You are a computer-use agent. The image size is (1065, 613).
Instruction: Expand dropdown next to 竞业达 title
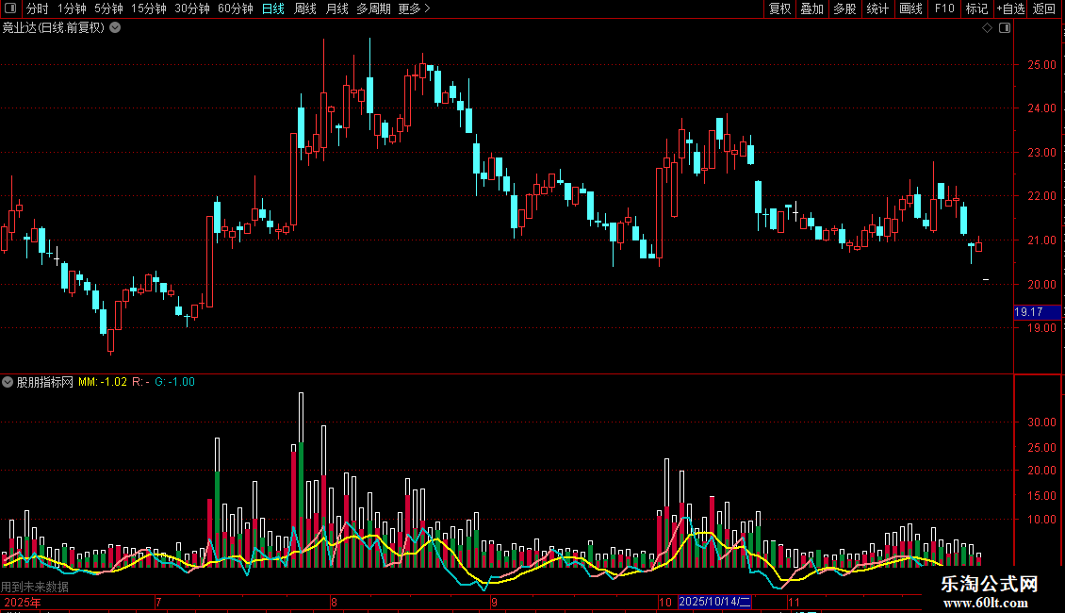[116, 28]
